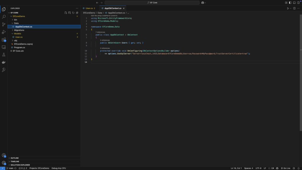Screen dimensions: 302x170
Task: Open the Docker whale view
Action: click(4, 62)
